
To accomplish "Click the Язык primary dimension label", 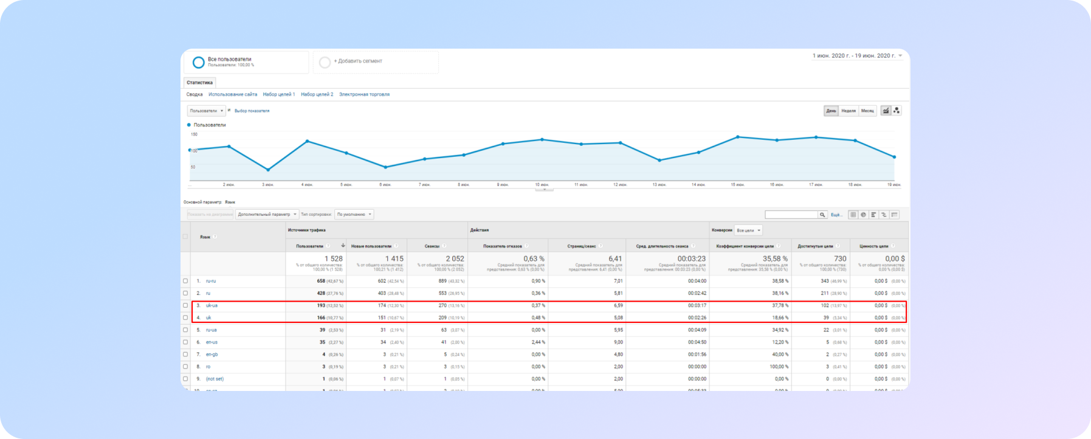I will [230, 202].
